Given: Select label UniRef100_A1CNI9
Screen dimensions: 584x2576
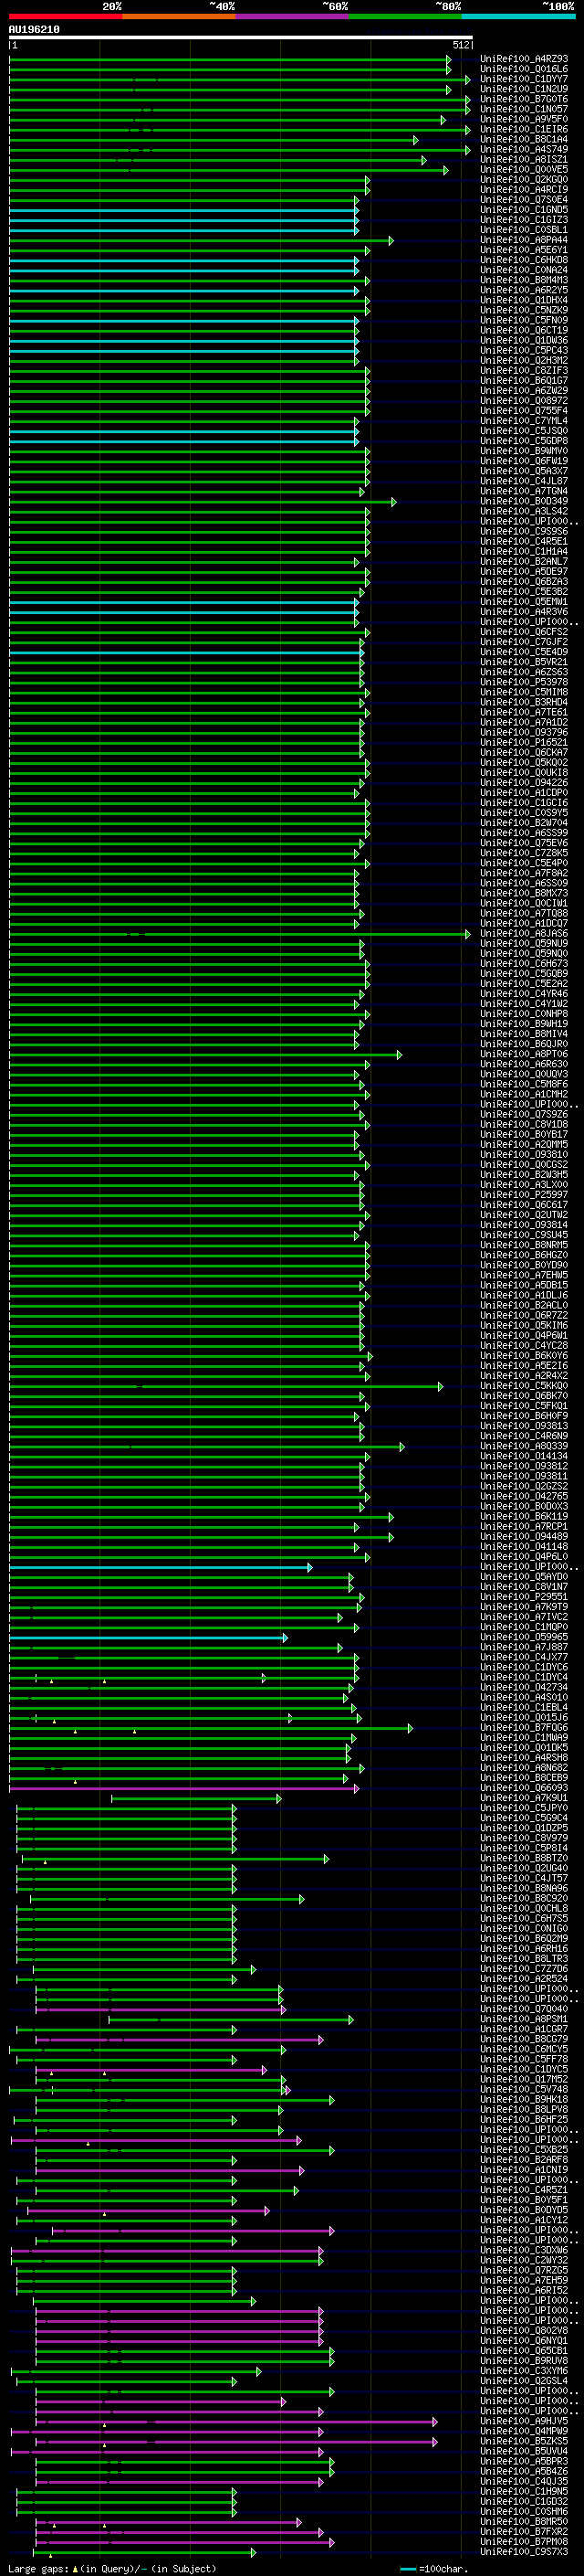Looking at the screenshot, I should pos(524,2171).
